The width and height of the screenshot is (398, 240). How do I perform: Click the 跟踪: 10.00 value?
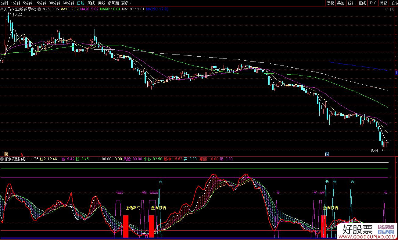209,159
